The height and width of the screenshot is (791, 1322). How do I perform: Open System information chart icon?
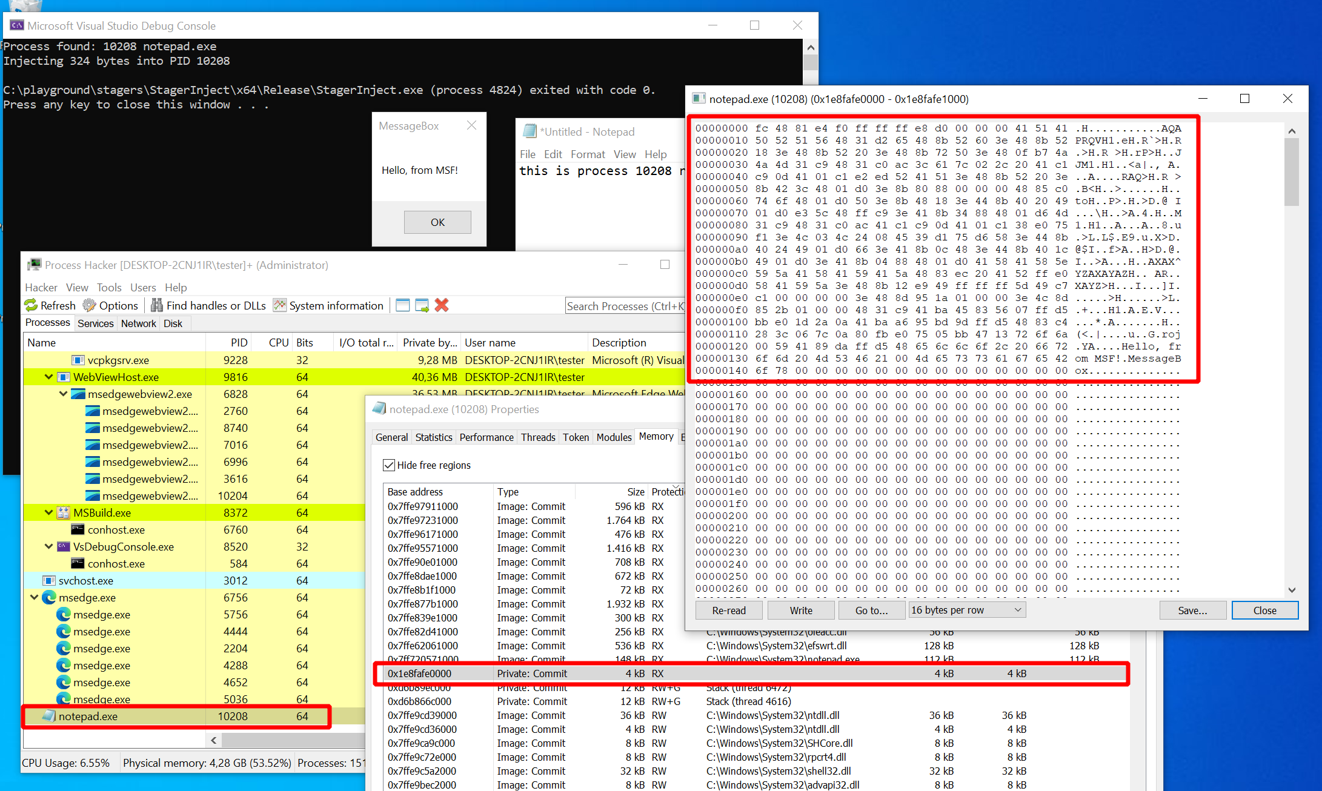[280, 305]
